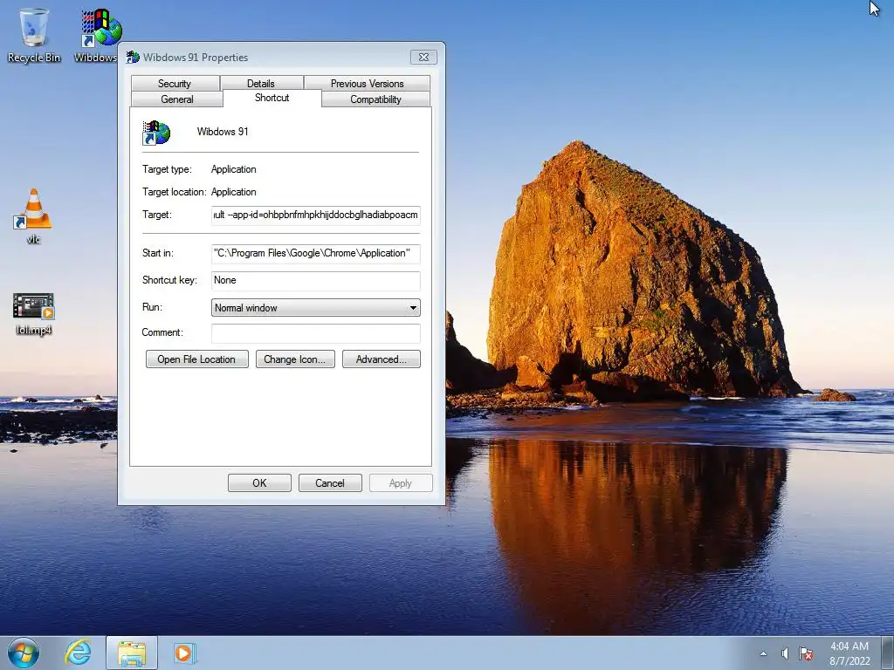894x670 pixels.
Task: Open Windows Explorer from the taskbar
Action: point(132,653)
